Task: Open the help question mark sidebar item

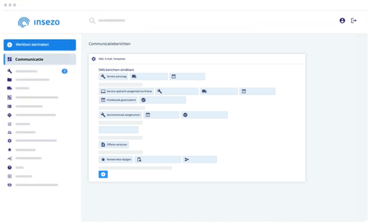Action: [x=9, y=168]
